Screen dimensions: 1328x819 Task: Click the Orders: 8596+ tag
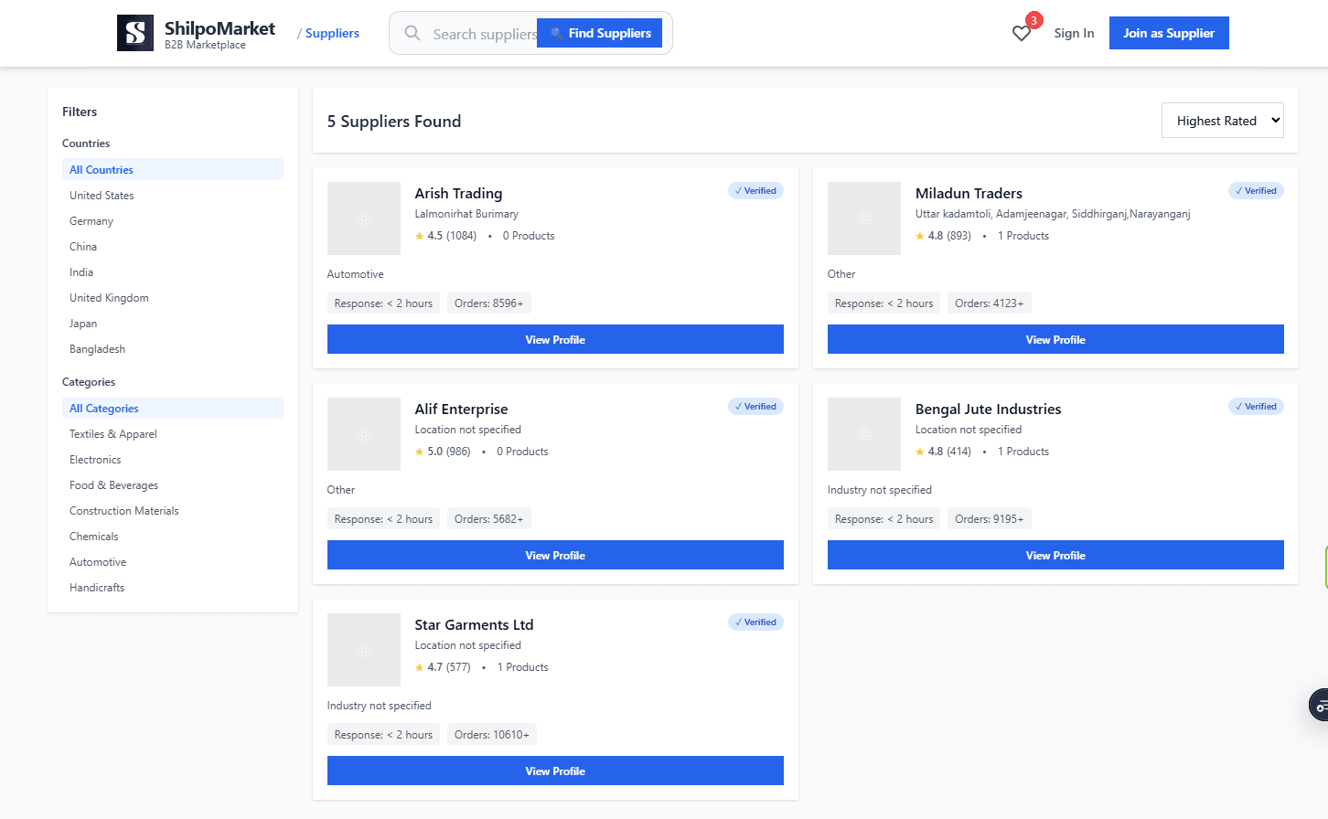pyautogui.click(x=489, y=303)
